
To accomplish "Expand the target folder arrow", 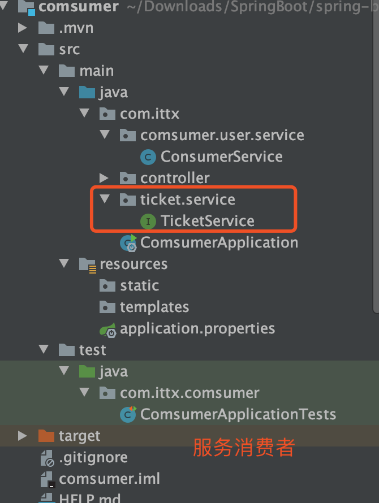I will (23, 436).
